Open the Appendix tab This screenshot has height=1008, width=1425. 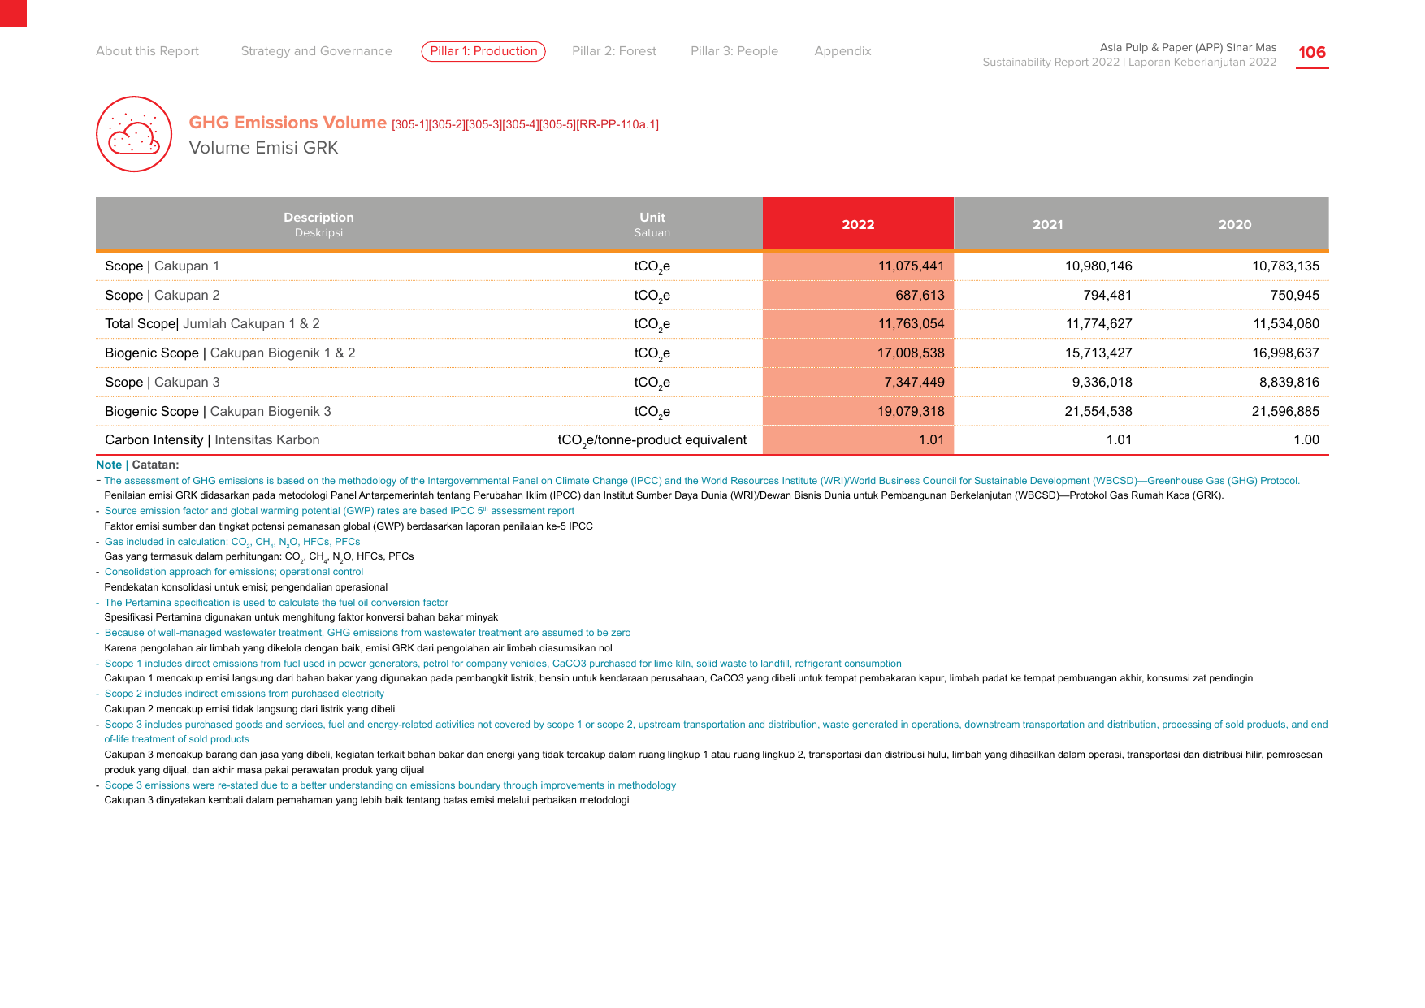point(842,51)
